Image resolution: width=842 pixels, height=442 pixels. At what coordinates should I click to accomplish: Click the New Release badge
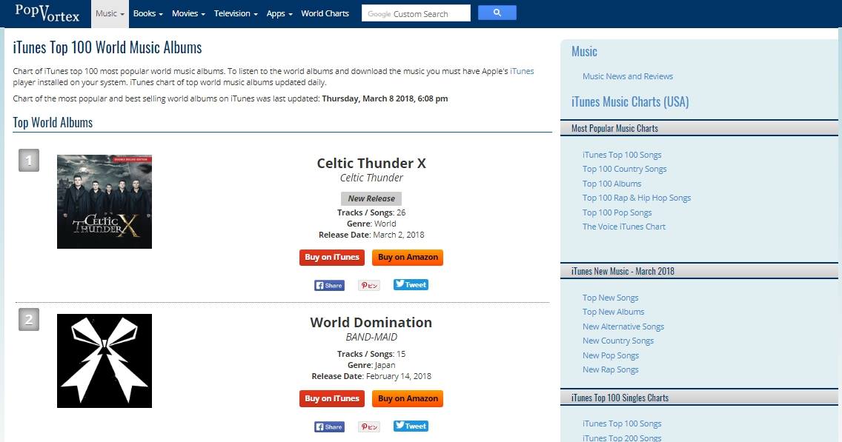point(371,198)
